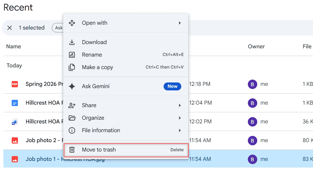Image resolution: width=313 pixels, height=172 pixels.
Task: Select the Job photo 1 file name
Action: pyautogui.click(x=65, y=159)
